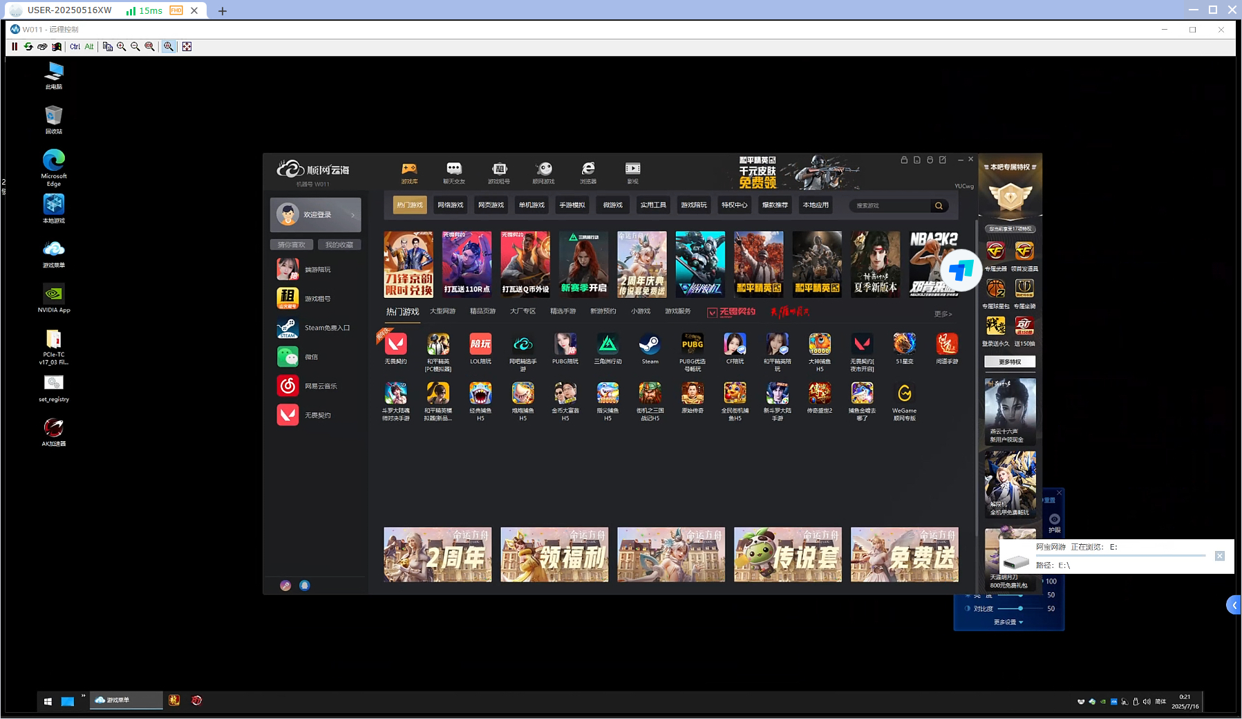Click the pause icon in remote toolbar
The height and width of the screenshot is (719, 1242).
click(15, 47)
